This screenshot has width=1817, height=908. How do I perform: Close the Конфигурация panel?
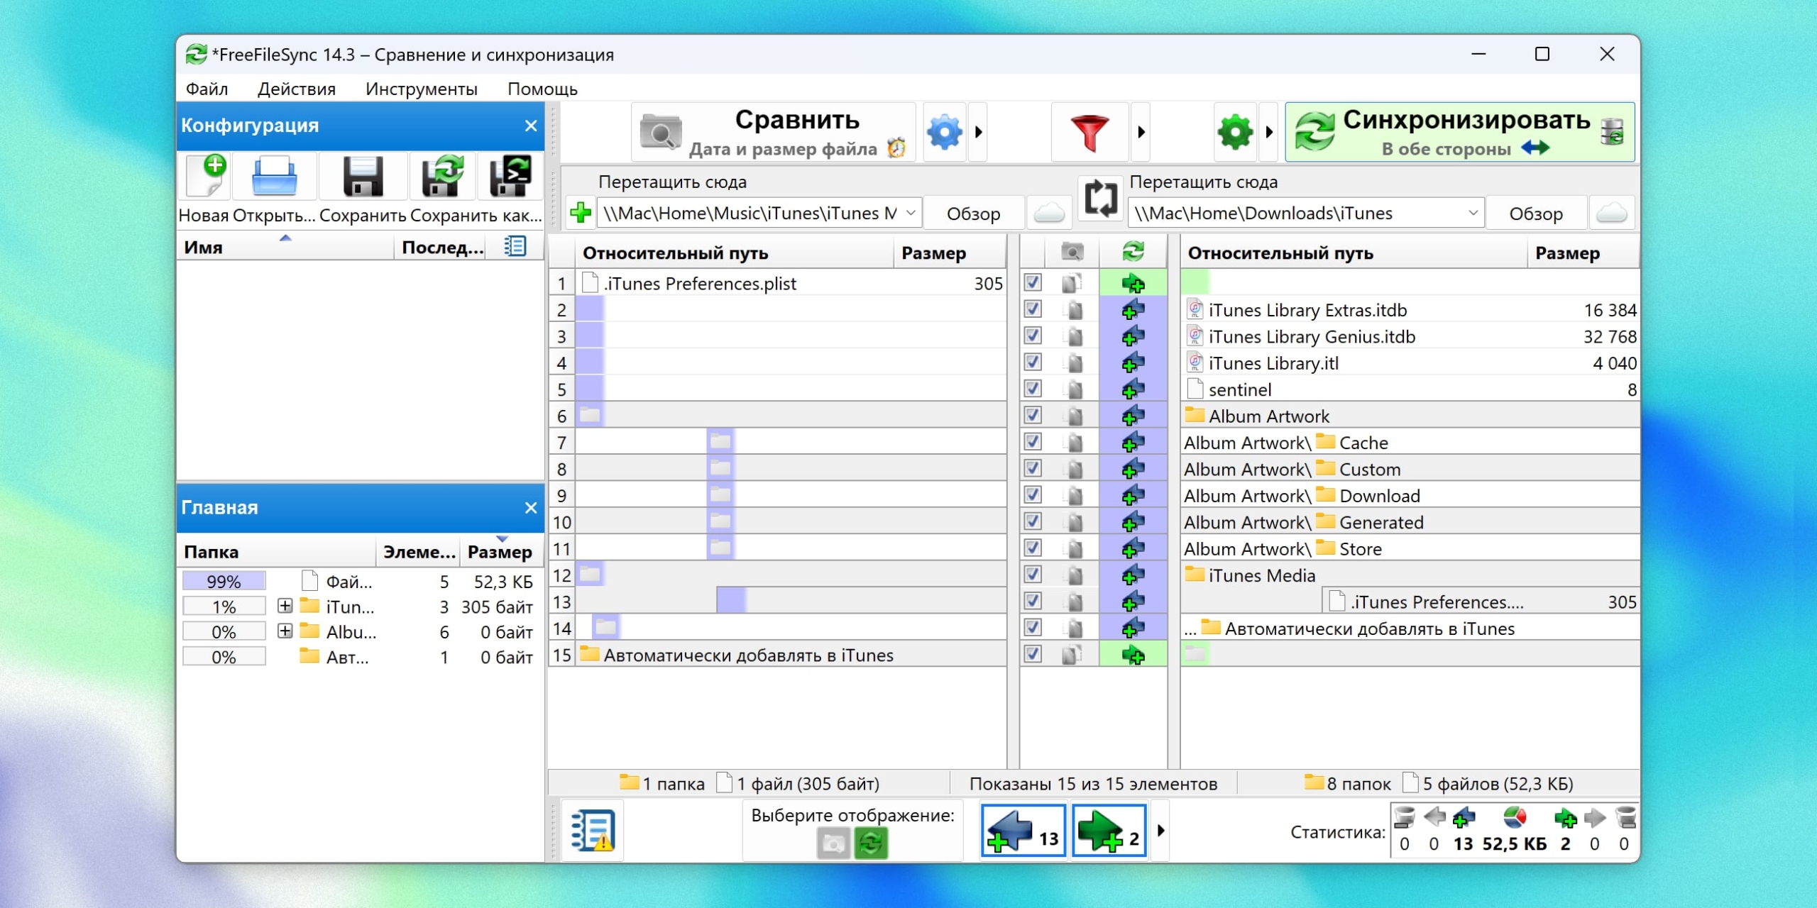[x=530, y=126]
